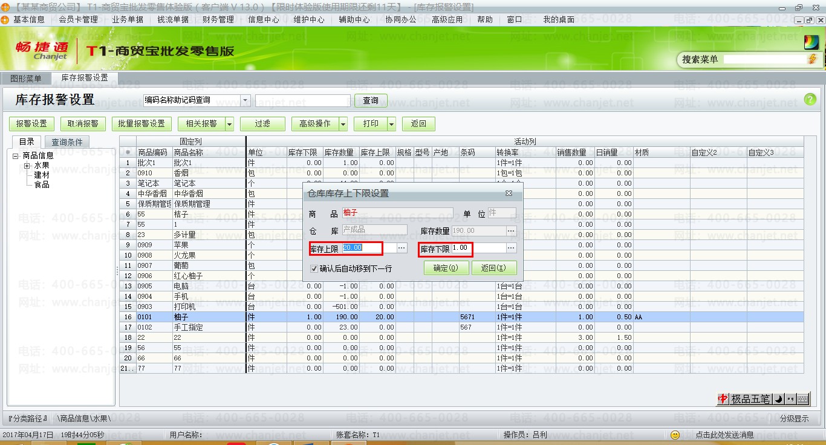Expand the 水果 tree node

[x=27, y=166]
